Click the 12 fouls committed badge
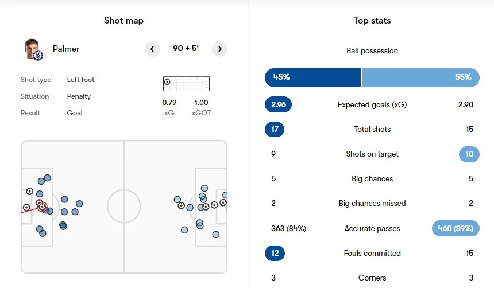494x296 pixels. click(275, 253)
